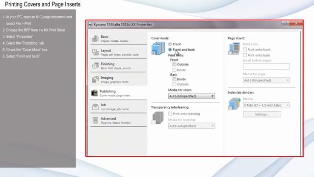Viewport: 314px width, 177px height.
Task: Check Outside under Back cover
Action: click(174, 84)
